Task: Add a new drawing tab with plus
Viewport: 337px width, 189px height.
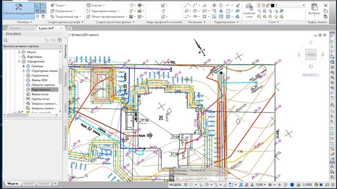Action: [70, 28]
